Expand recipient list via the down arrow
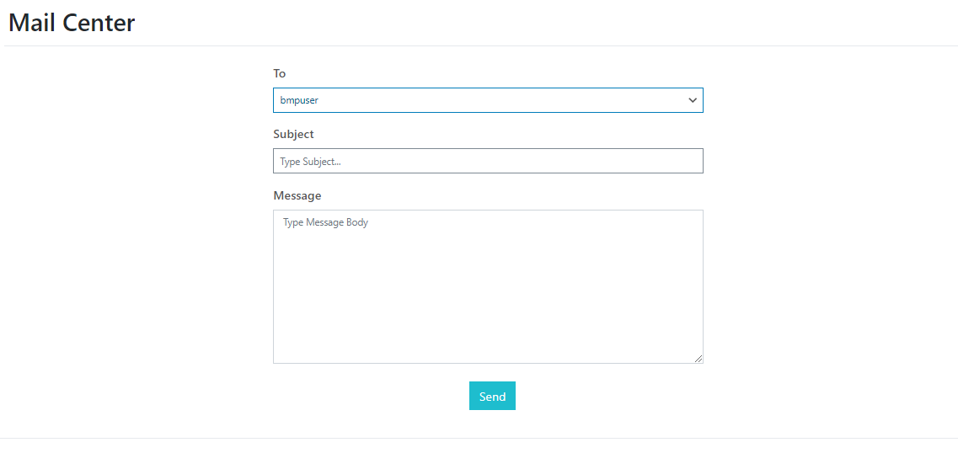Screen dimensions: 958x453 [x=693, y=100]
